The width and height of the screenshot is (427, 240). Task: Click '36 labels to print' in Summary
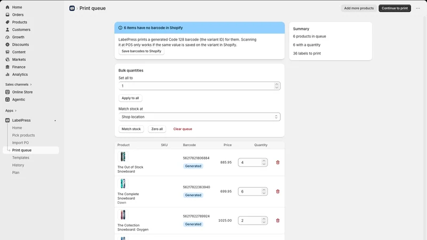307,54
